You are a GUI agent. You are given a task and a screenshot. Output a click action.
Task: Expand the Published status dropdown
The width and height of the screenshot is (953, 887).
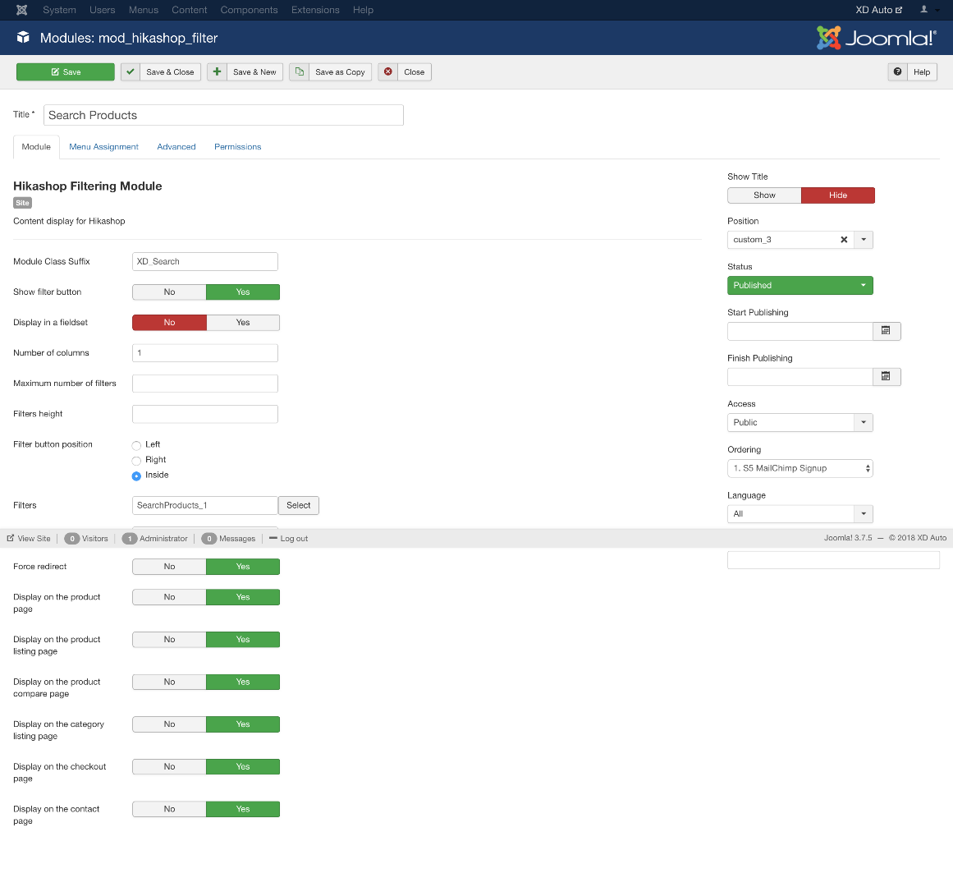(800, 286)
